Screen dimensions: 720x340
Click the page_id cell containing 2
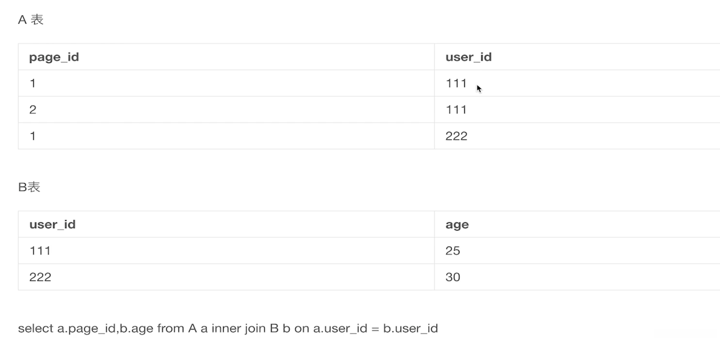click(x=33, y=110)
